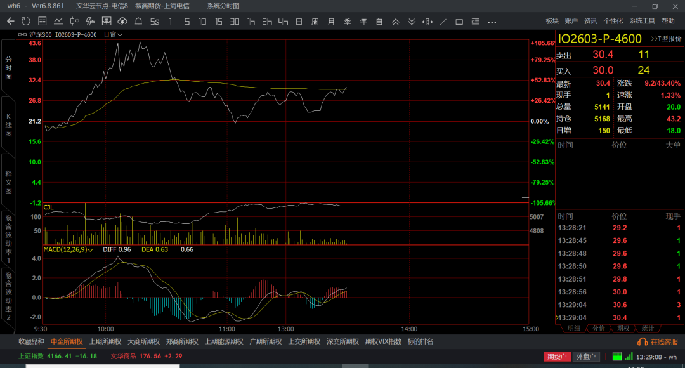This screenshot has height=368, width=685.
Task: Open the 系统工具 menu
Action: [x=642, y=22]
